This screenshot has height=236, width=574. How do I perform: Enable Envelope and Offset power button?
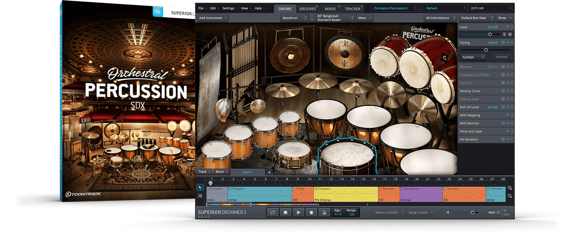point(503,75)
